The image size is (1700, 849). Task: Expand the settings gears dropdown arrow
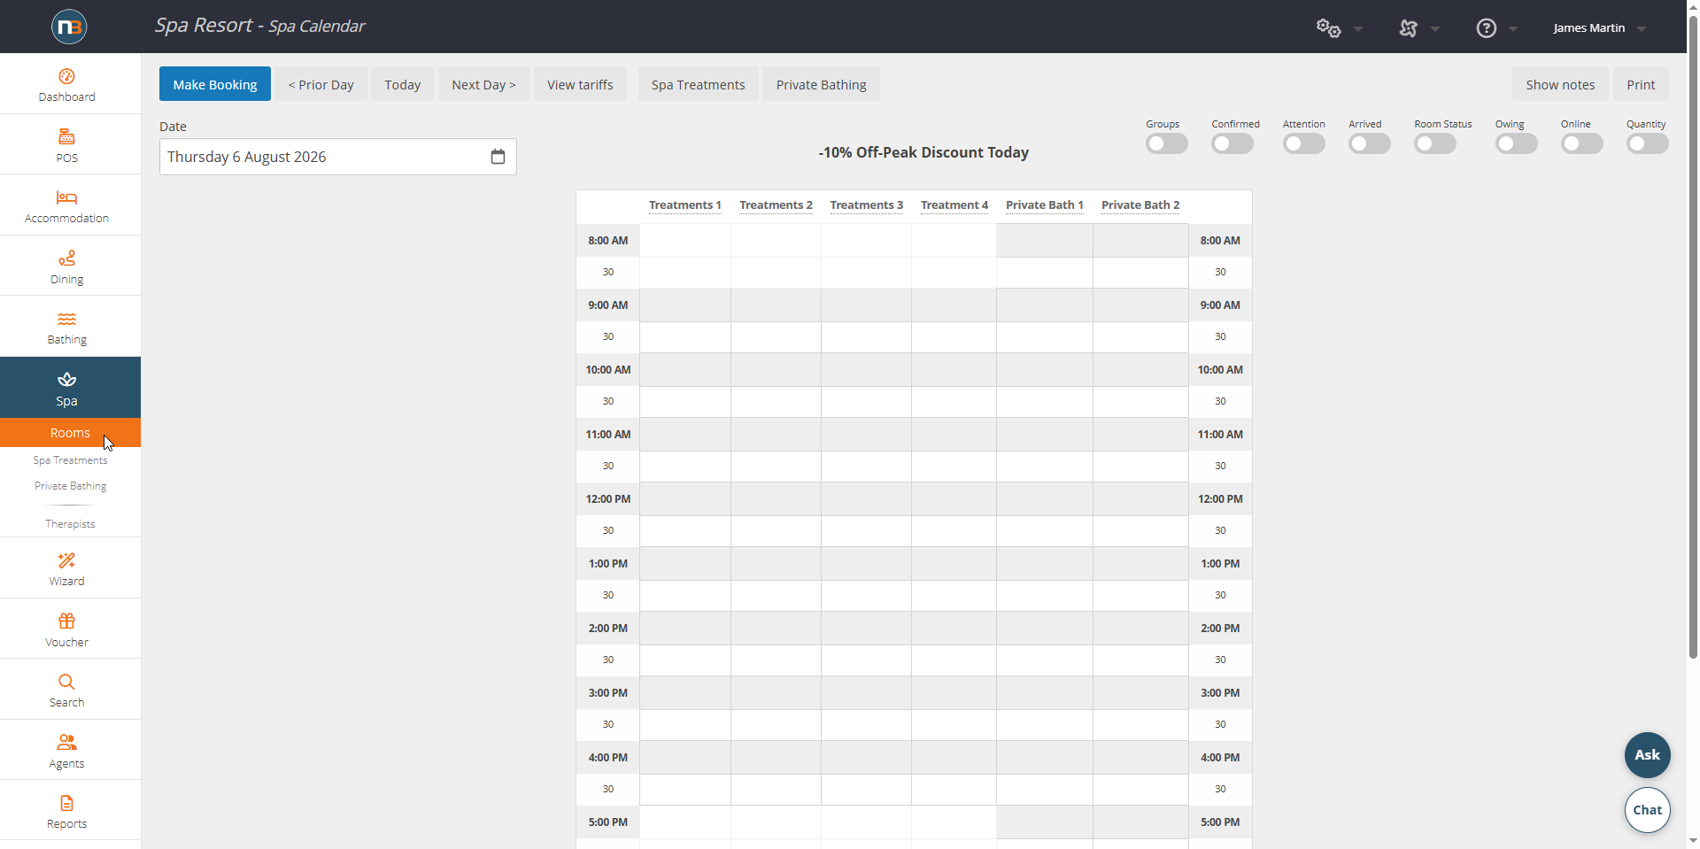click(1358, 29)
